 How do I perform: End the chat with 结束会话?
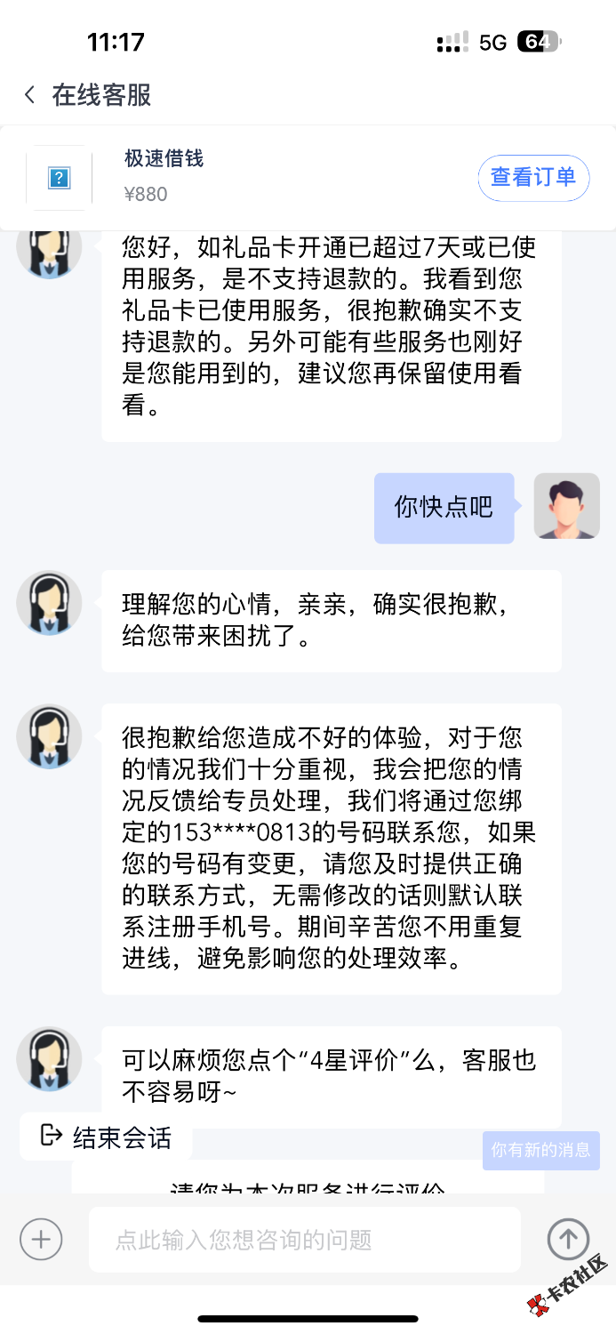click(x=107, y=1137)
